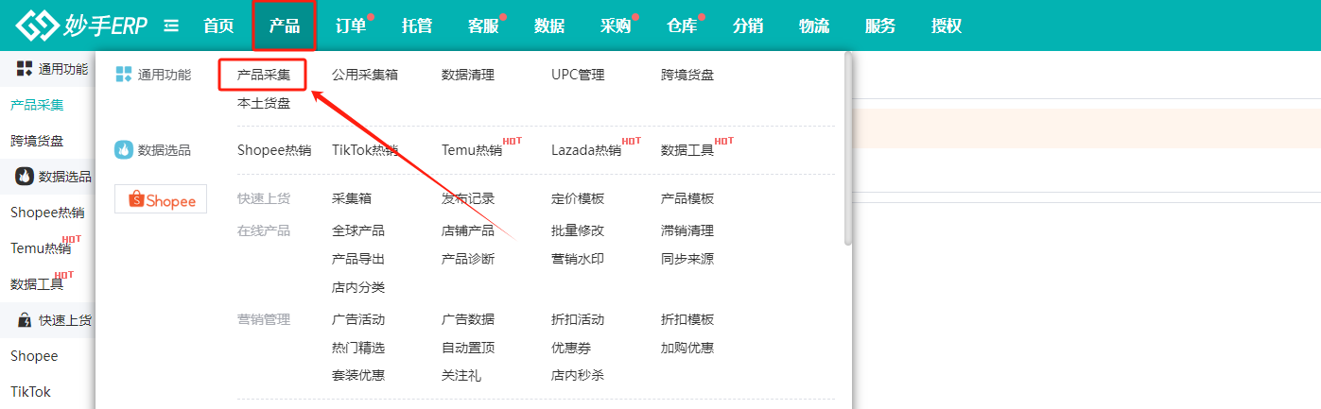Click the 数据选品 flame icon in sidebar
The image size is (1321, 409).
[x=25, y=176]
